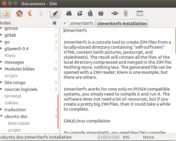Click the index pane scrollbar

click(58, 111)
